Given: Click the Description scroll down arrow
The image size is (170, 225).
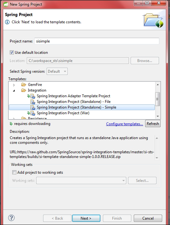Looking at the screenshot, I should pyautogui.click(x=157, y=158).
